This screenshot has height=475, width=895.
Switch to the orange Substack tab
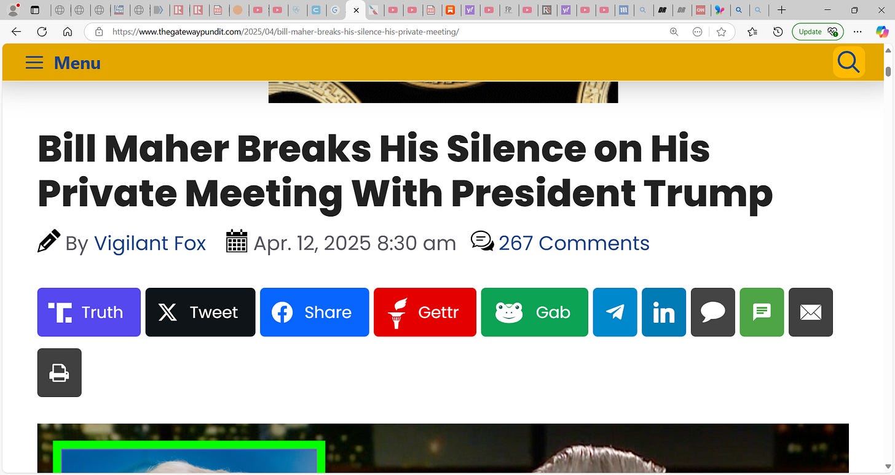(x=451, y=10)
